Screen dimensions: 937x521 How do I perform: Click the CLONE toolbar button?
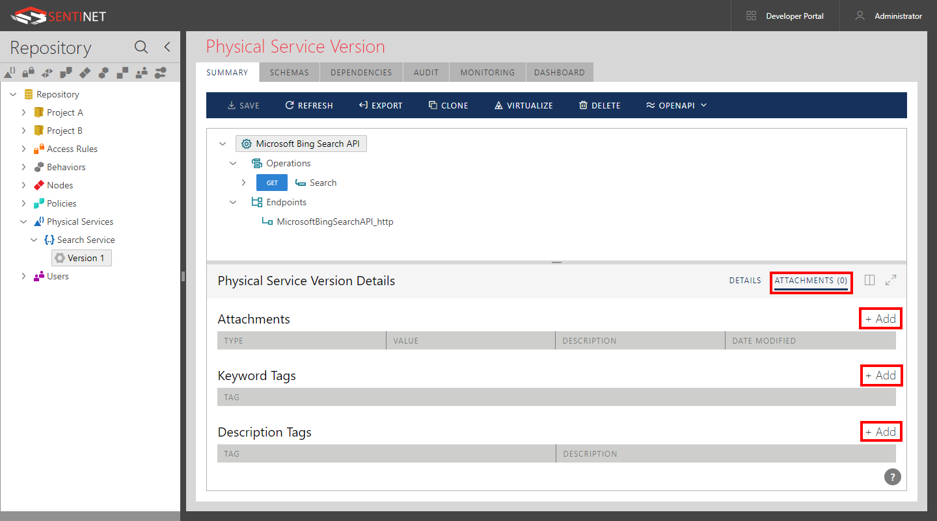[448, 105]
